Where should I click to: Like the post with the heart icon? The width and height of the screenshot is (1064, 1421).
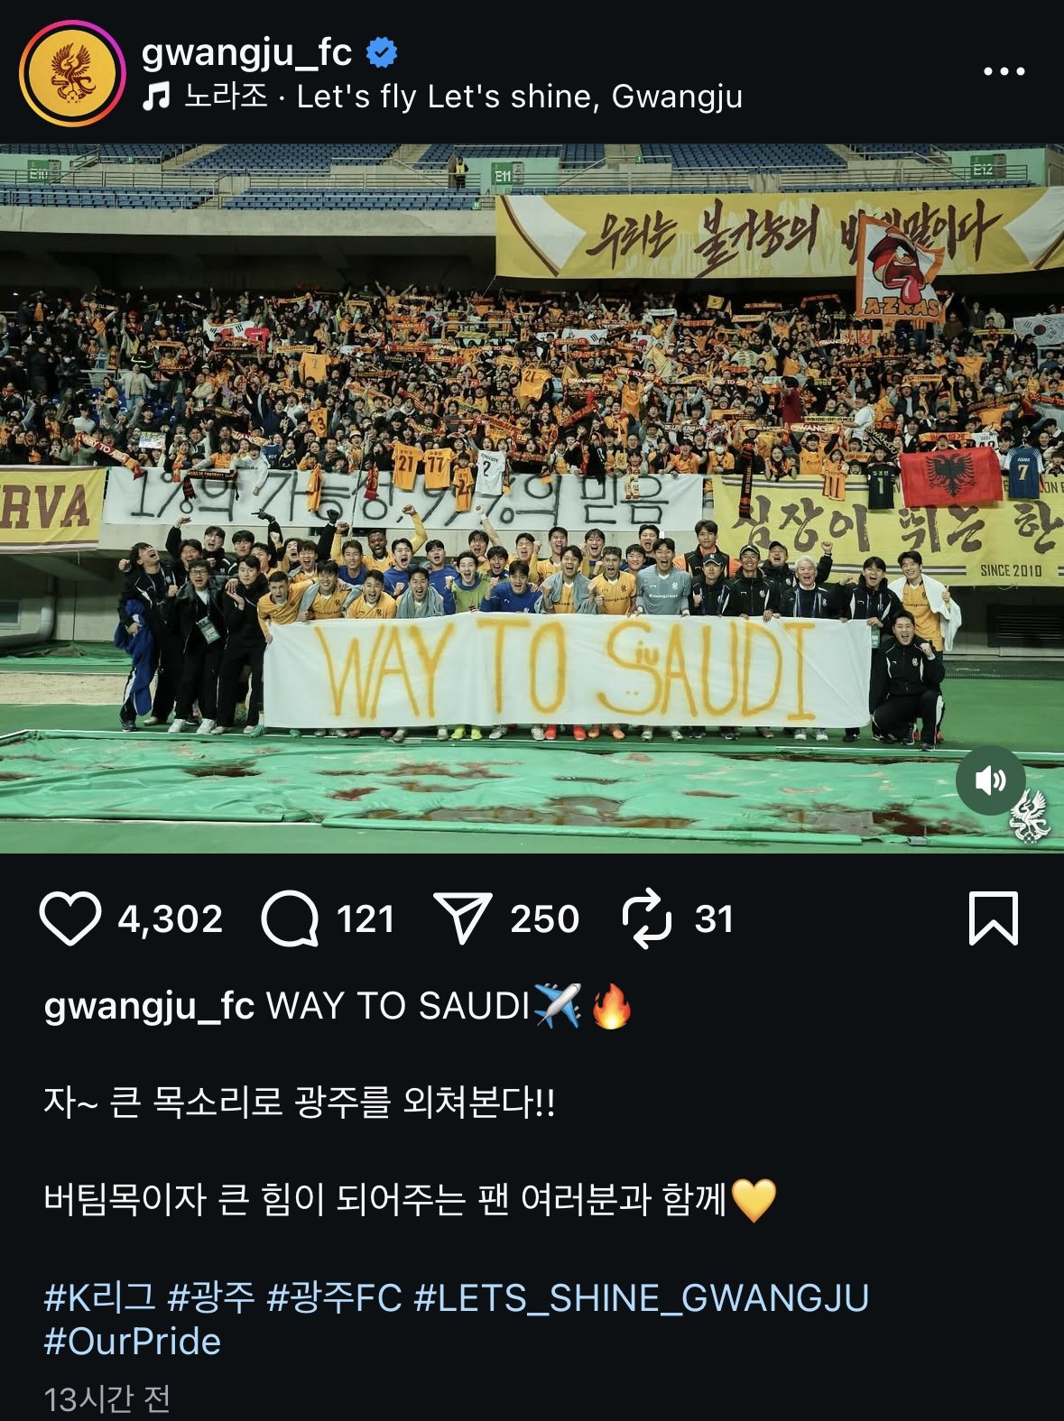point(69,918)
